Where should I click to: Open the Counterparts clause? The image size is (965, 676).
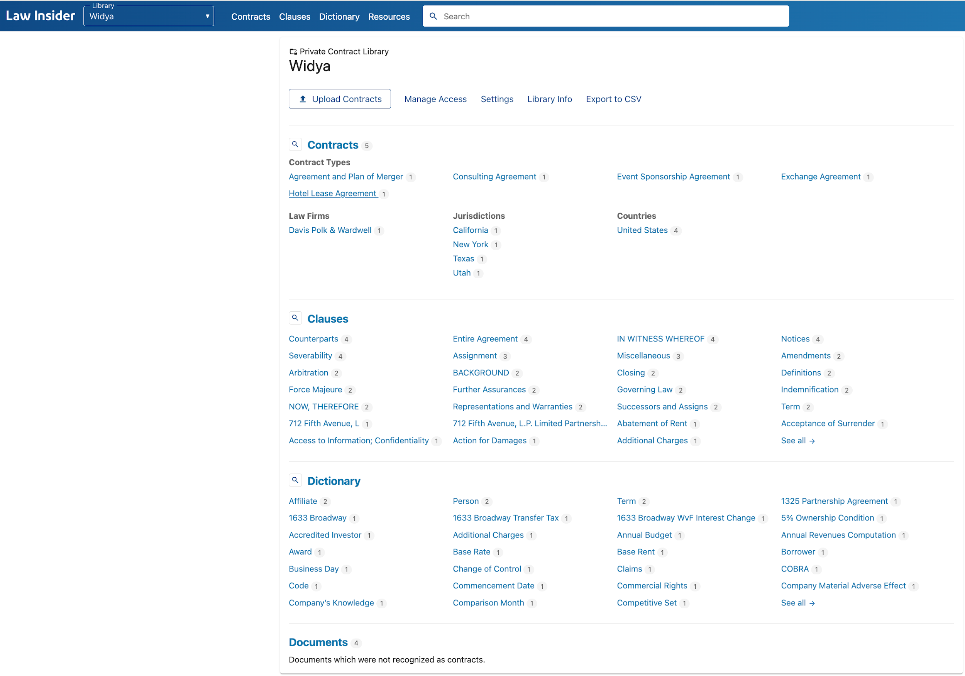(313, 339)
